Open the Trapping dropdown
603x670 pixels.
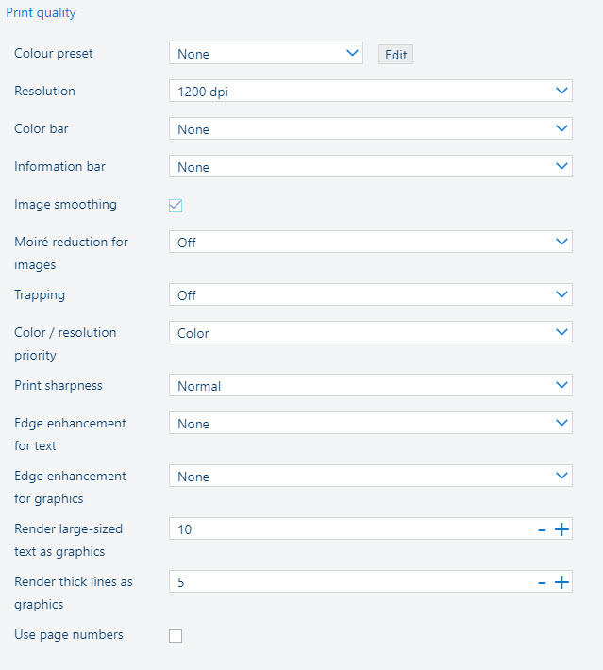pos(370,295)
